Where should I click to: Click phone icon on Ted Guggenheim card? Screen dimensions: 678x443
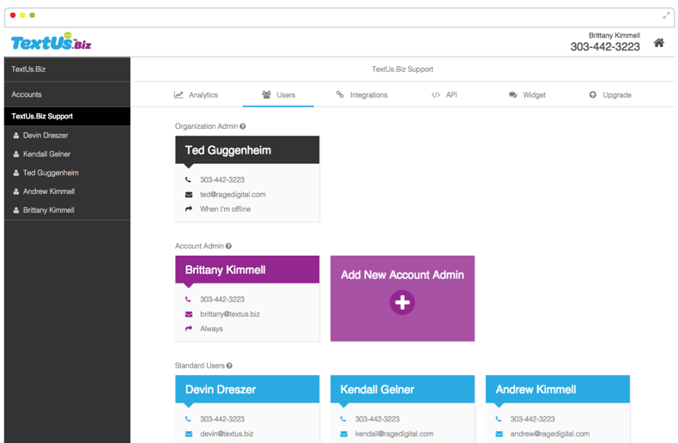pyautogui.click(x=188, y=179)
